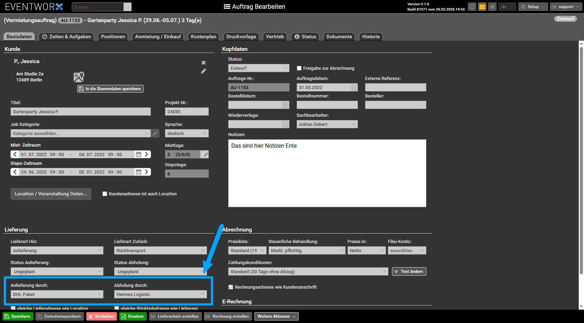Open the Kostenplan tab
584x323 pixels.
pos(204,36)
